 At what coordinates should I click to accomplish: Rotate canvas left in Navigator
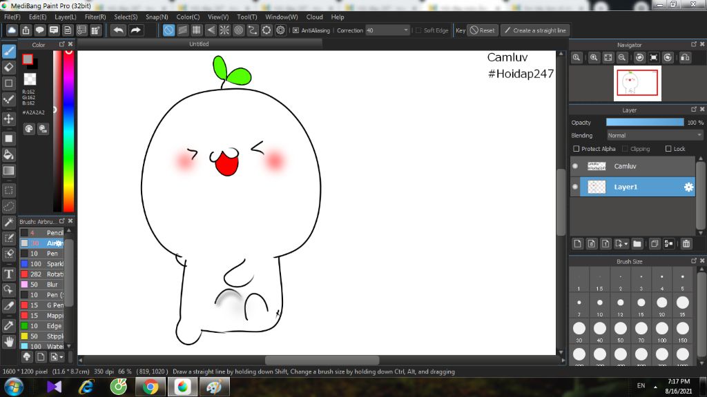tap(639, 58)
